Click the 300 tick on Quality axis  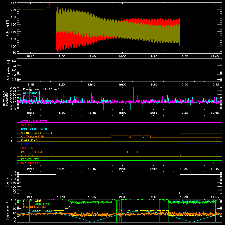click(x=13, y=172)
